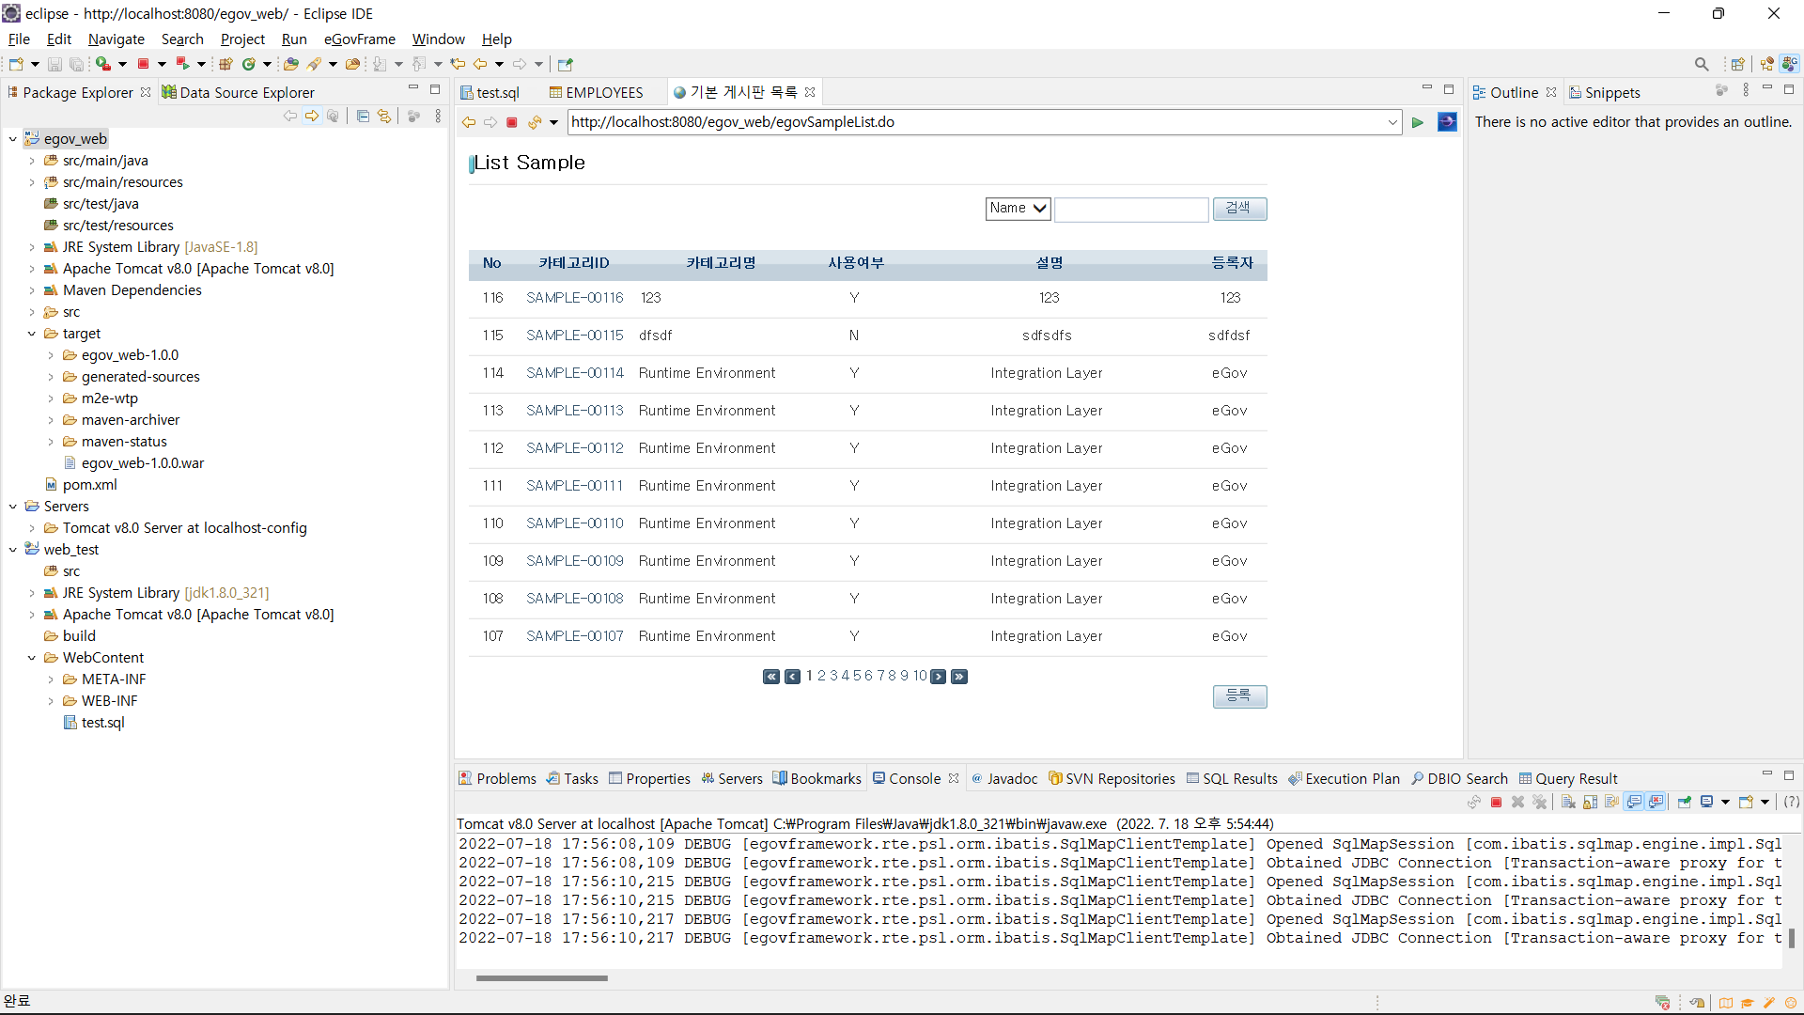Click the 등록 register button below the list
Viewport: 1804px width, 1015px height.
1239,696
